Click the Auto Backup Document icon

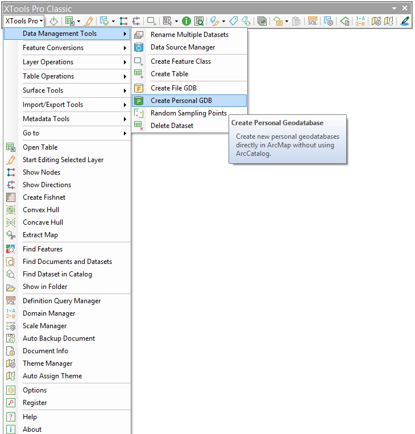(x=11, y=338)
